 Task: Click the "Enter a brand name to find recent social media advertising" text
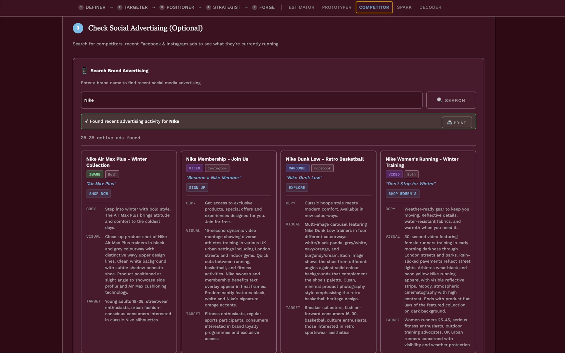(141, 83)
